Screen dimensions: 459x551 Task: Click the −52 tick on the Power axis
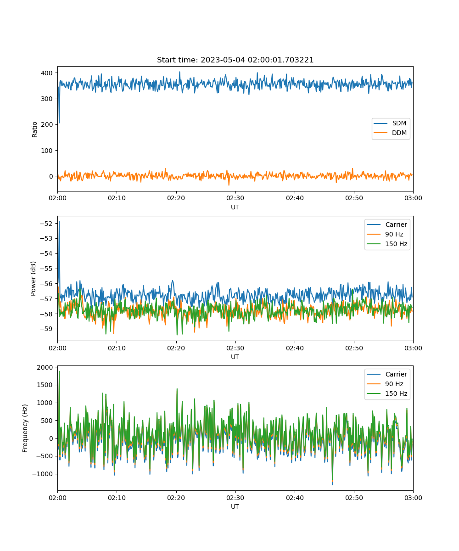[x=47, y=223]
